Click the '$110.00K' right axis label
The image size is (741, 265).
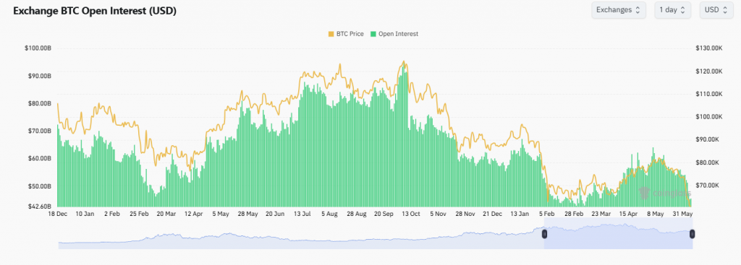coord(709,94)
